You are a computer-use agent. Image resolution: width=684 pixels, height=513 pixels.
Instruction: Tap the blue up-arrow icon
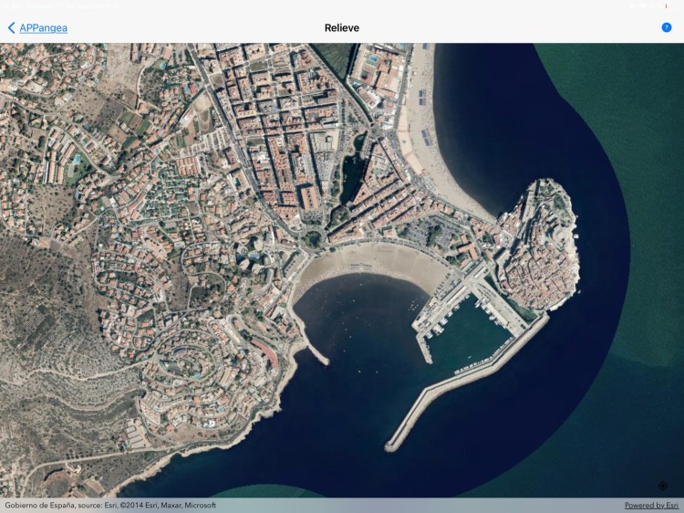(x=667, y=27)
